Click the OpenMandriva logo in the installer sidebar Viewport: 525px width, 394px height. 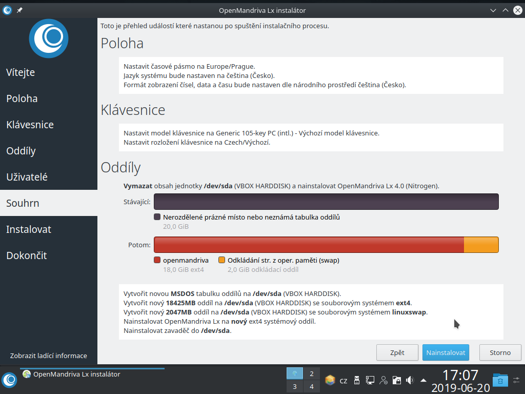pos(48,38)
